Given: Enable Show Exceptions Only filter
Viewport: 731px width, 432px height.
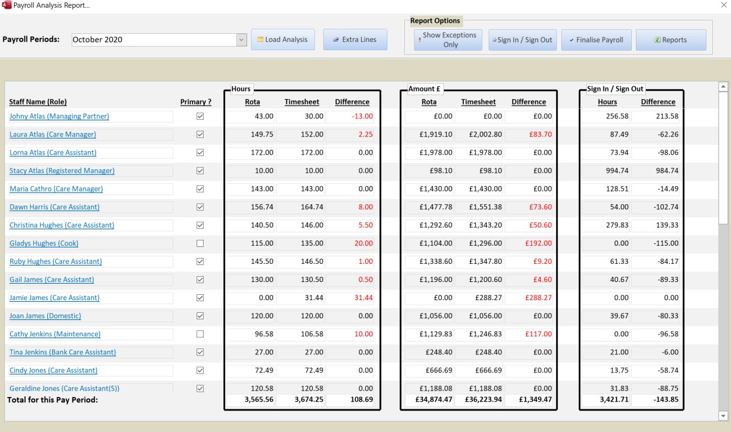Looking at the screenshot, I should tap(448, 40).
